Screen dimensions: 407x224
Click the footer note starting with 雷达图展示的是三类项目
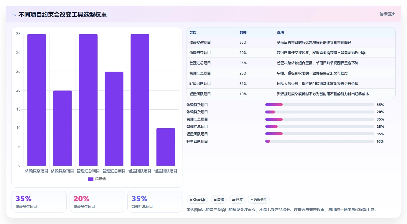pos(282,210)
